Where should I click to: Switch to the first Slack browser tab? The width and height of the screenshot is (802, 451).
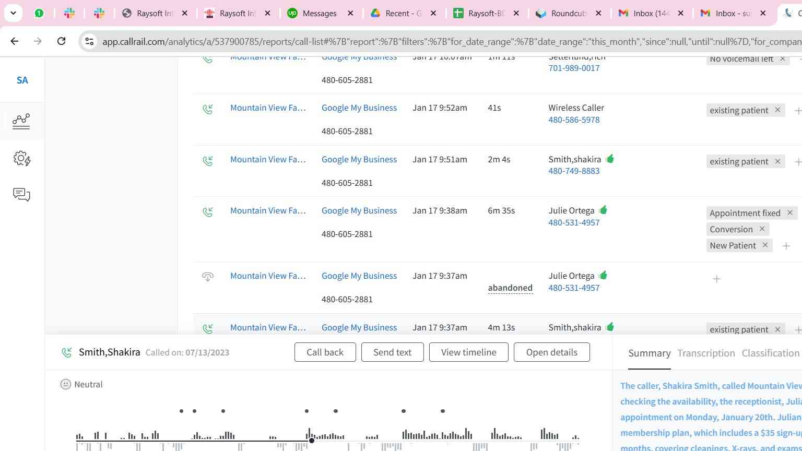point(69,13)
